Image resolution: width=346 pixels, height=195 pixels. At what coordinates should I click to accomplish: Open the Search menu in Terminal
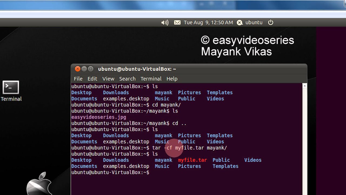[127, 79]
